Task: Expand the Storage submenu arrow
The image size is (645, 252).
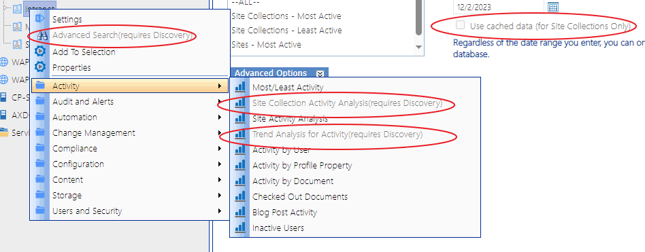Action: coord(220,196)
